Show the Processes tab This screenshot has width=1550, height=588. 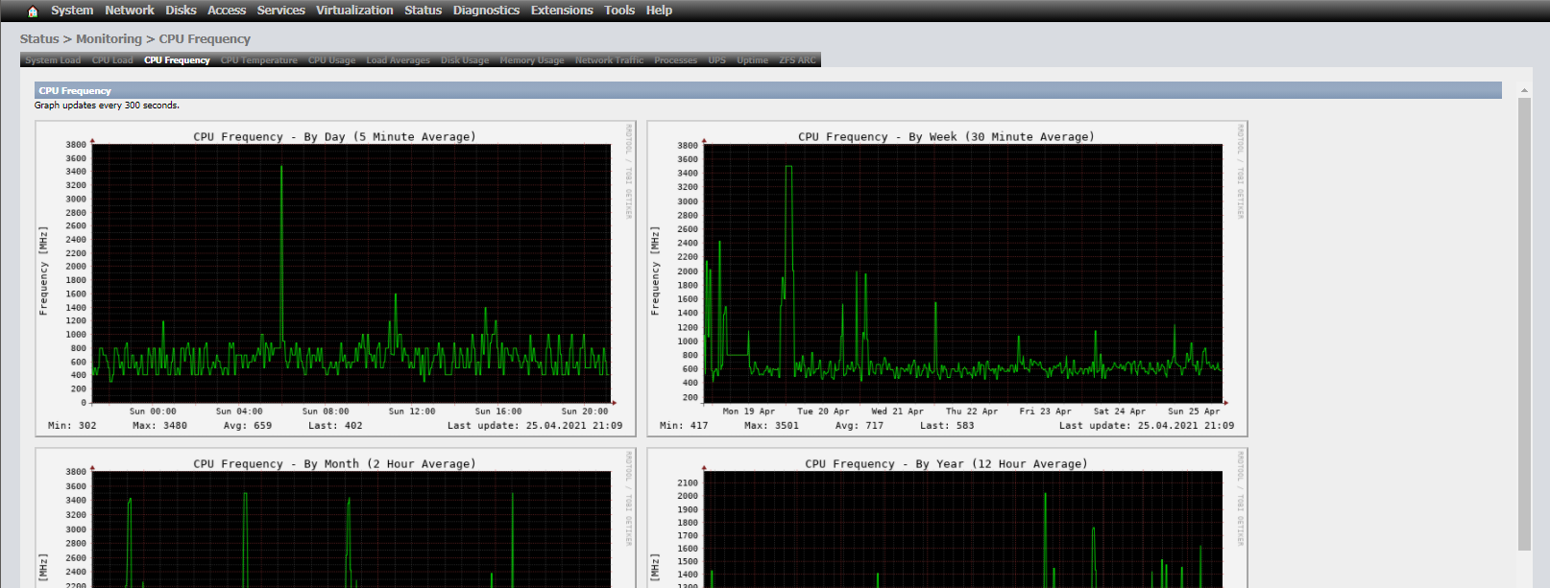point(675,60)
